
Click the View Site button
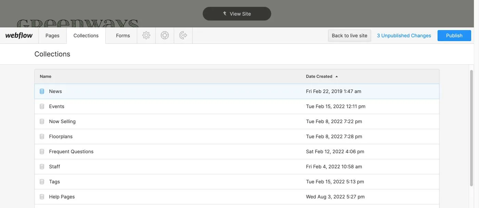237,14
